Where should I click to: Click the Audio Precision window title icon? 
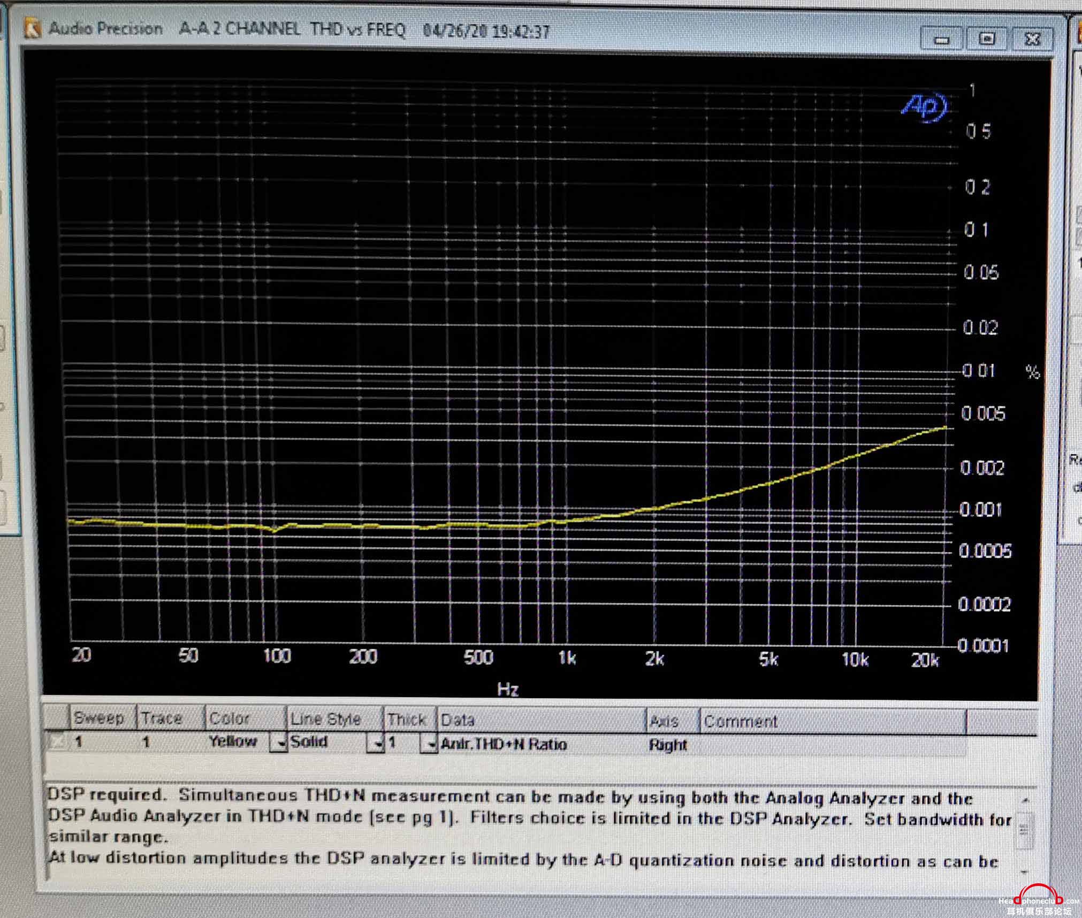pos(33,28)
